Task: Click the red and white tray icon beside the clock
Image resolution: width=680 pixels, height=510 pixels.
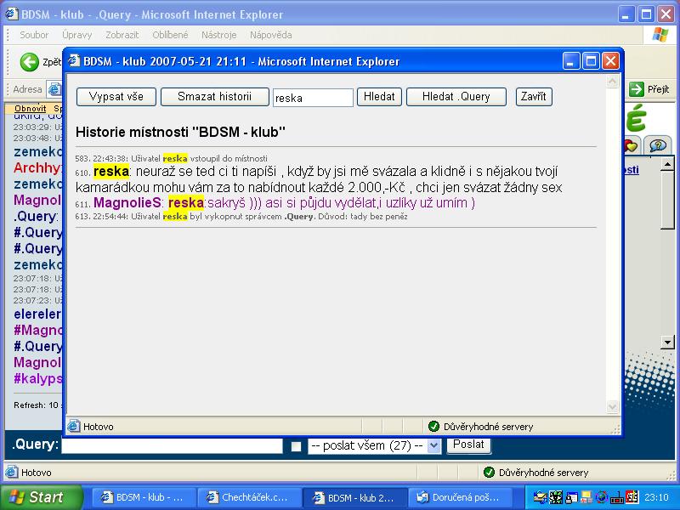Action: 632,497
